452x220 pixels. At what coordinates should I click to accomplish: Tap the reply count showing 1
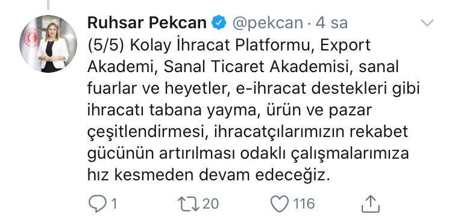pyautogui.click(x=113, y=204)
